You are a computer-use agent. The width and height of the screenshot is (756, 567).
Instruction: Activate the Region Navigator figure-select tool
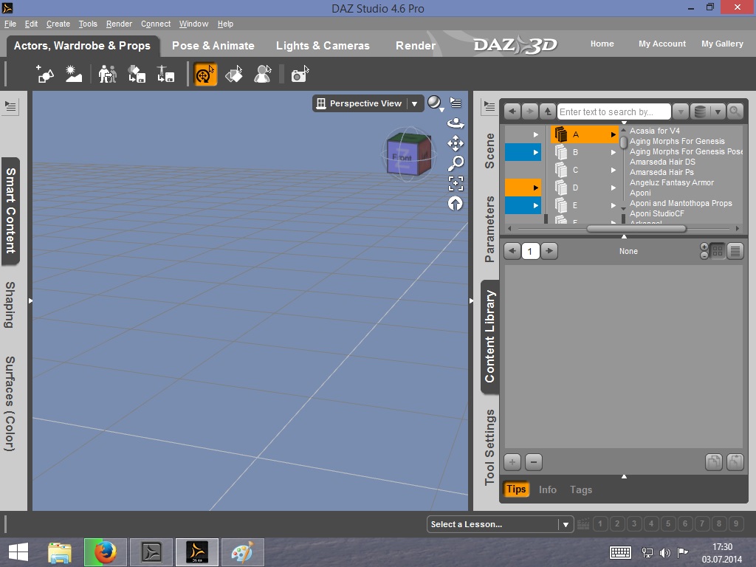pyautogui.click(x=263, y=75)
